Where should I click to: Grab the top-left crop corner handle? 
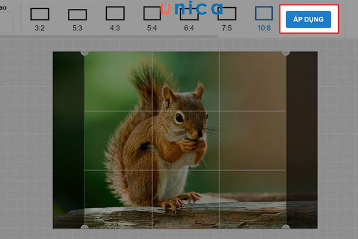point(85,52)
